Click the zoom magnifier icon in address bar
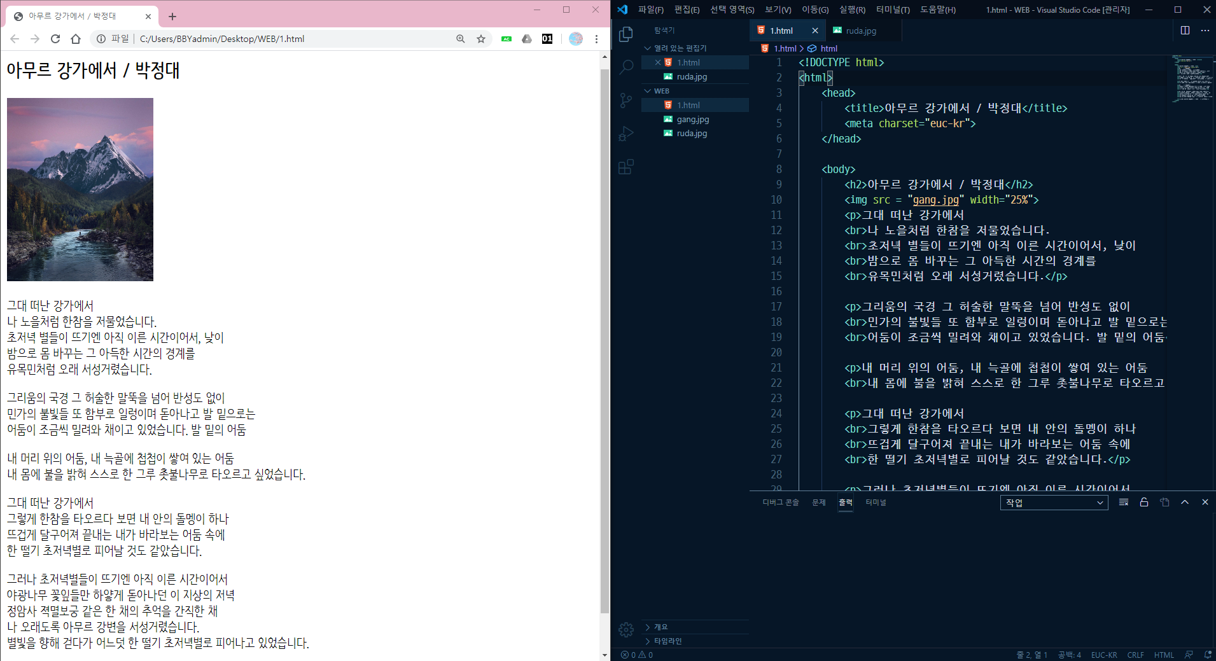 461,39
